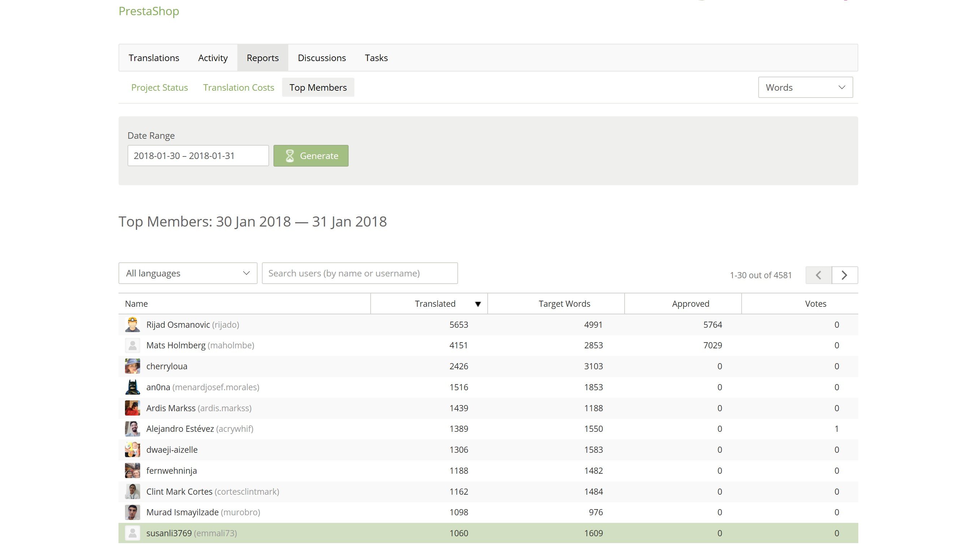Screen dimensions: 975x546
Task: Click the date range input field
Action: (x=198, y=156)
